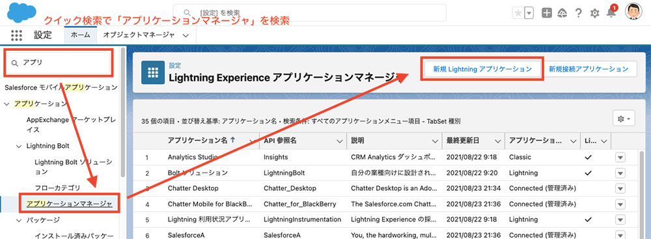Open インストール済みパッケージ item
The width and height of the screenshot is (651, 239).
[x=74, y=236]
